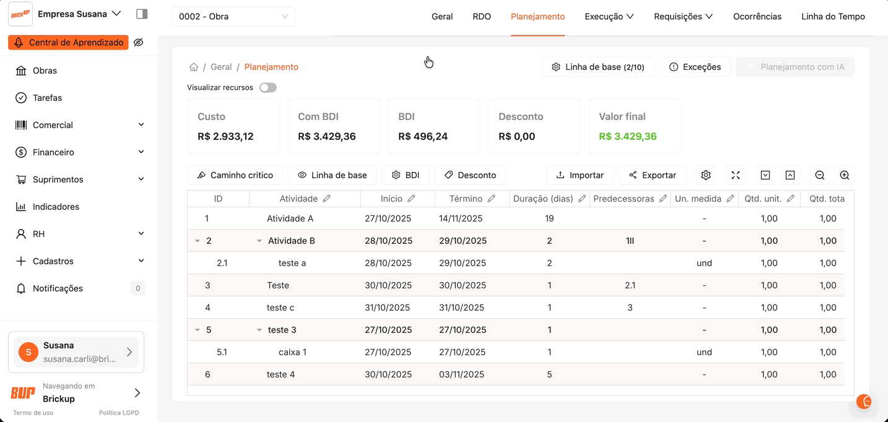Click the zoom out magnifier icon
The height and width of the screenshot is (422, 888).
[x=820, y=175]
